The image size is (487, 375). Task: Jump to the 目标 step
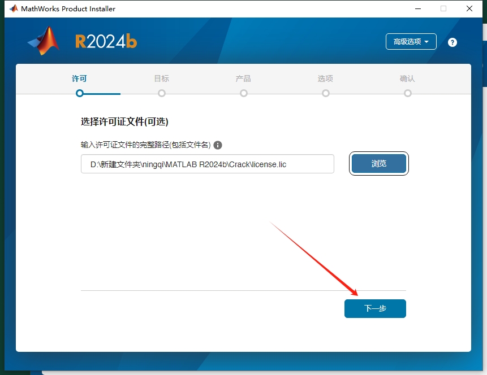[x=161, y=79]
